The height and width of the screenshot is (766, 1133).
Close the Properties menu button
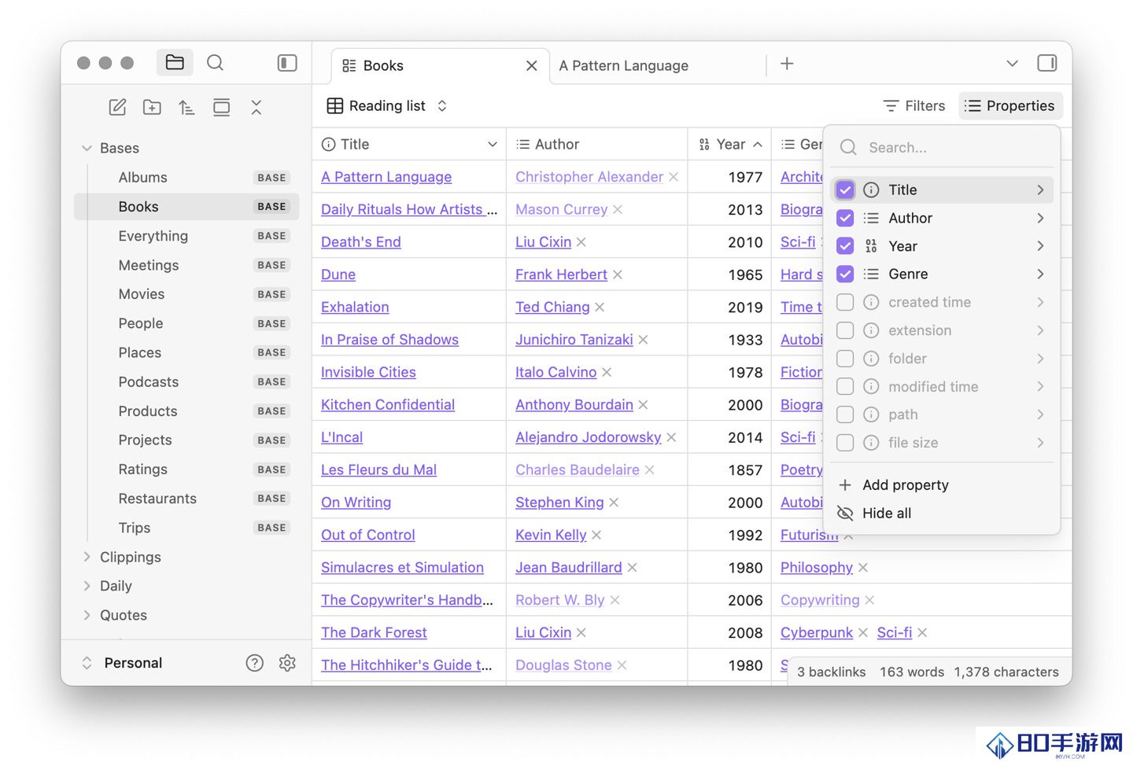tap(1010, 105)
